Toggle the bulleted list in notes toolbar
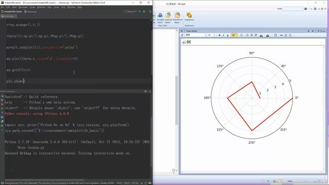This screenshot has height=185, width=329. pos(242,35)
